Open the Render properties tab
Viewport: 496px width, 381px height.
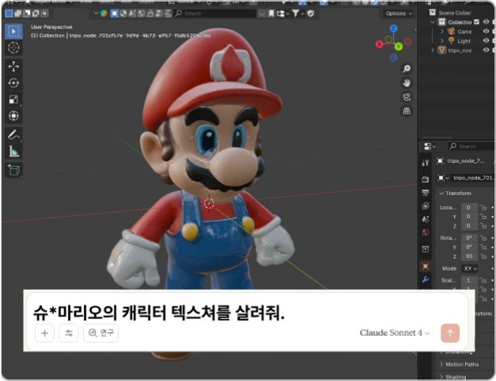pyautogui.click(x=425, y=179)
